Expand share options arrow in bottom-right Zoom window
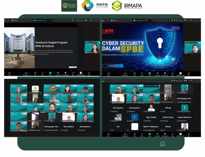This screenshot has width=205, height=157. point(153,134)
